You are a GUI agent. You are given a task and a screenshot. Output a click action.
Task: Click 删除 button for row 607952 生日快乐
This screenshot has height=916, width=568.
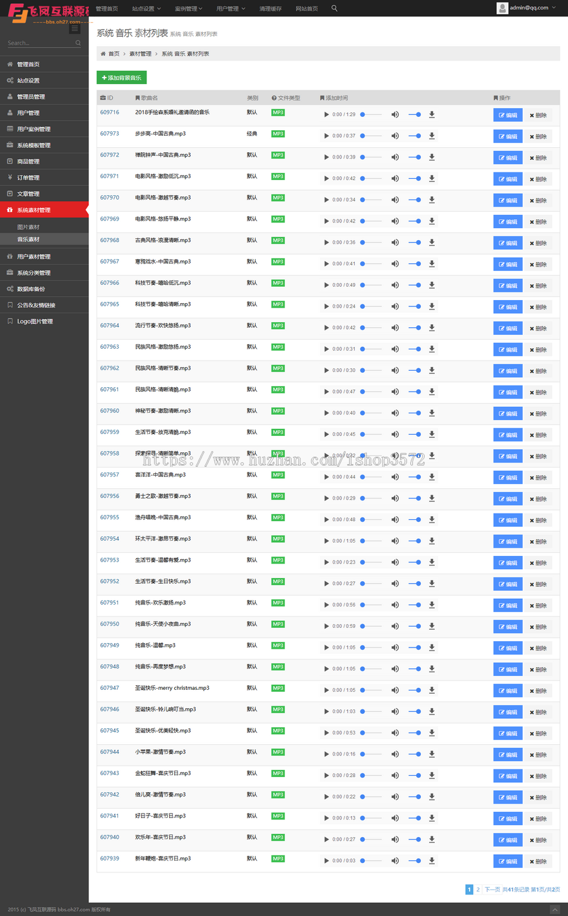coord(538,584)
